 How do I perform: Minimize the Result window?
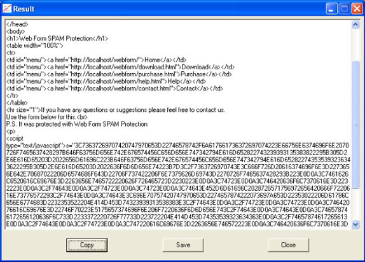coord(331,9)
